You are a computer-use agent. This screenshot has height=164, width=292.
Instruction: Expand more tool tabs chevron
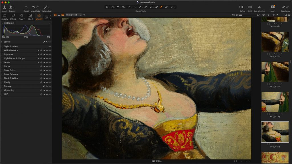point(46,17)
